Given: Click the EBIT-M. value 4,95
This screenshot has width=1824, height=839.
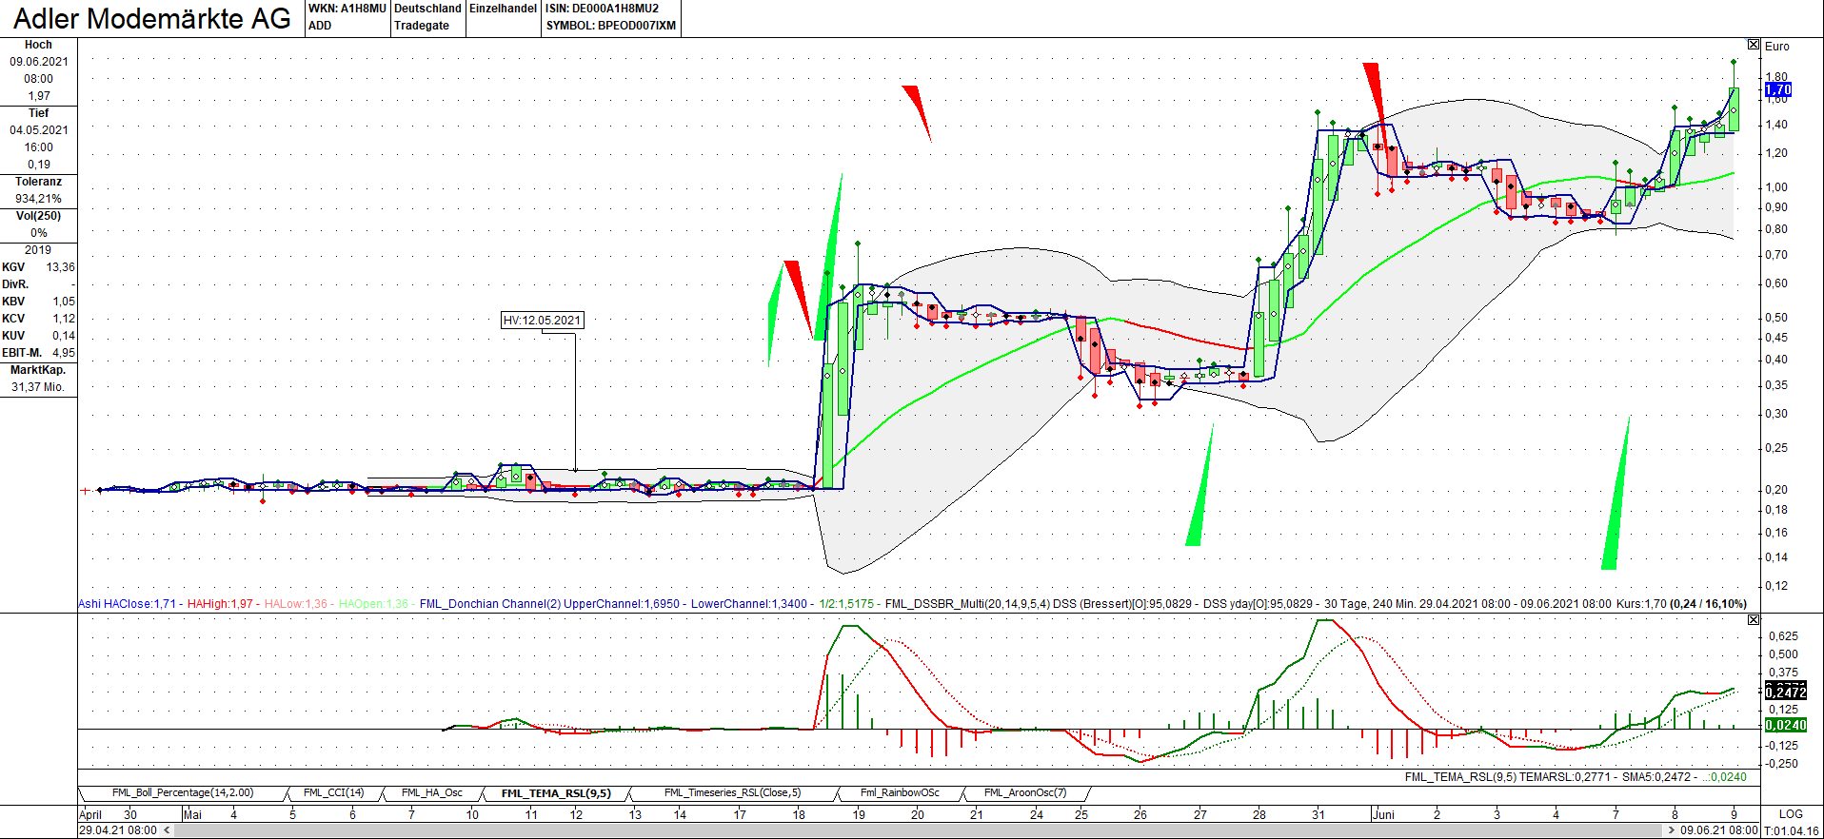Looking at the screenshot, I should [x=65, y=353].
